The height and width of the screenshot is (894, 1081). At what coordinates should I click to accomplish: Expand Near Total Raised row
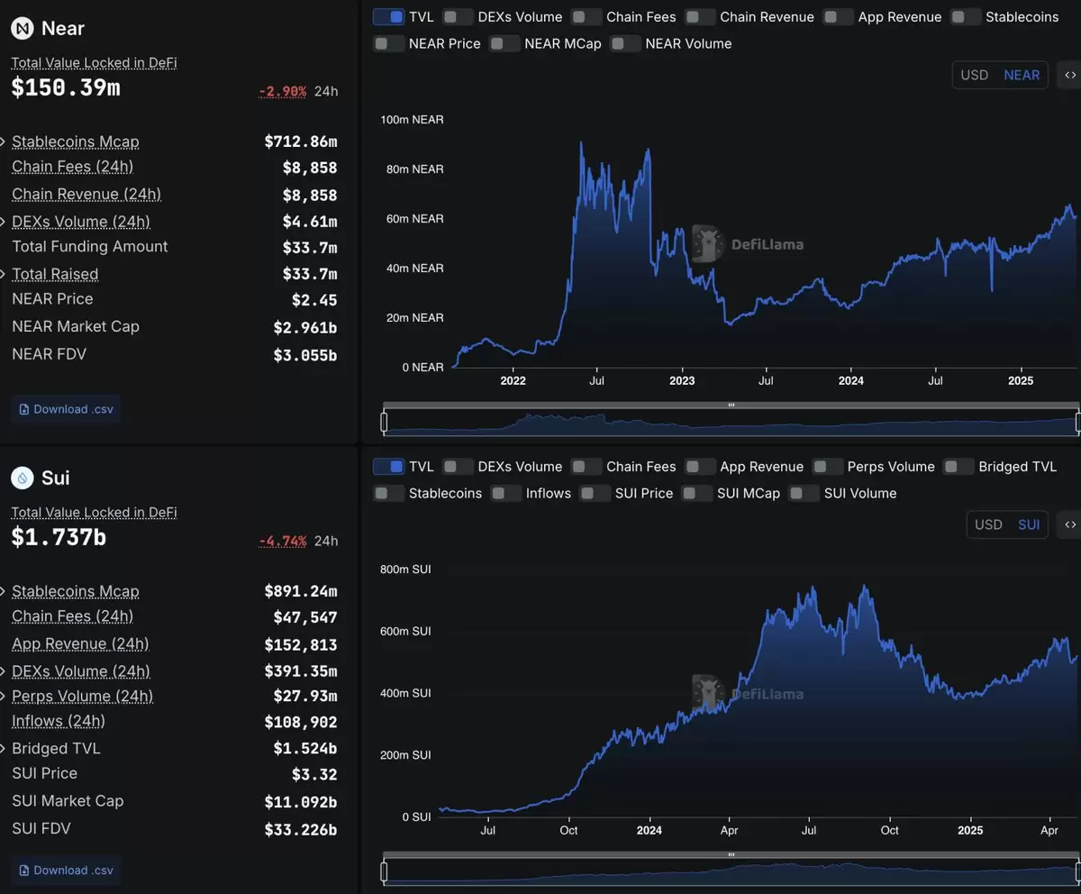4,274
